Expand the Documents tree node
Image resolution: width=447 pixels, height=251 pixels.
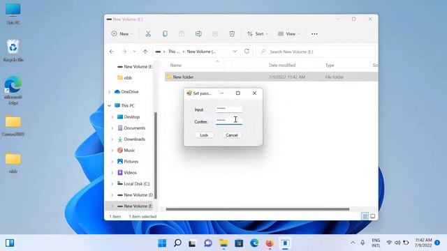pos(112,128)
